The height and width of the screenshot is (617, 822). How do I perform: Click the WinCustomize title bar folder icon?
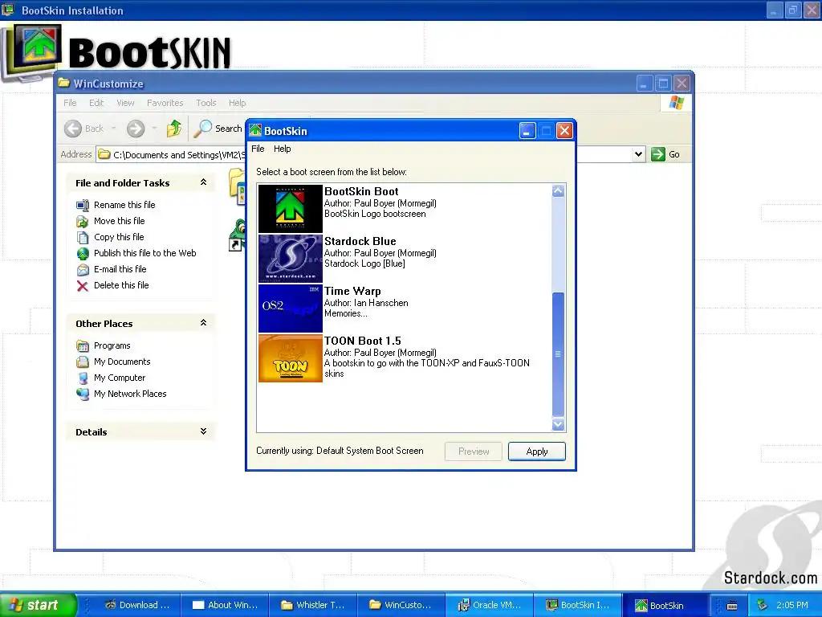[x=64, y=83]
